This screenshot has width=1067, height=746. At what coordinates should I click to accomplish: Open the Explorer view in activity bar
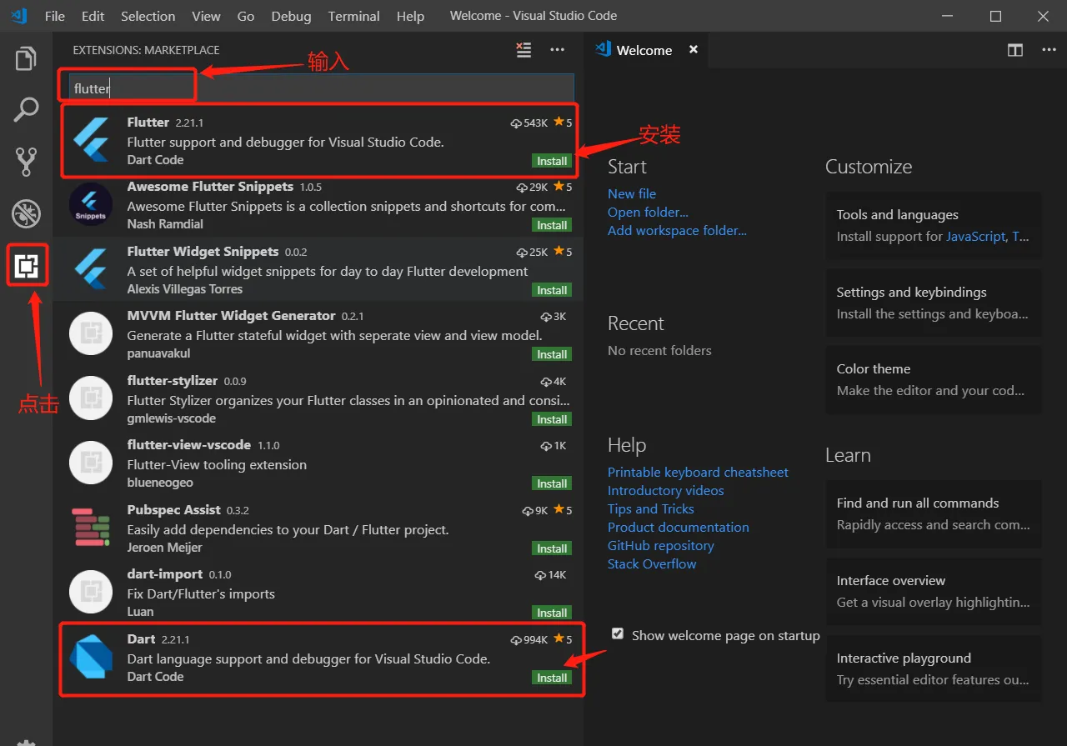(27, 59)
